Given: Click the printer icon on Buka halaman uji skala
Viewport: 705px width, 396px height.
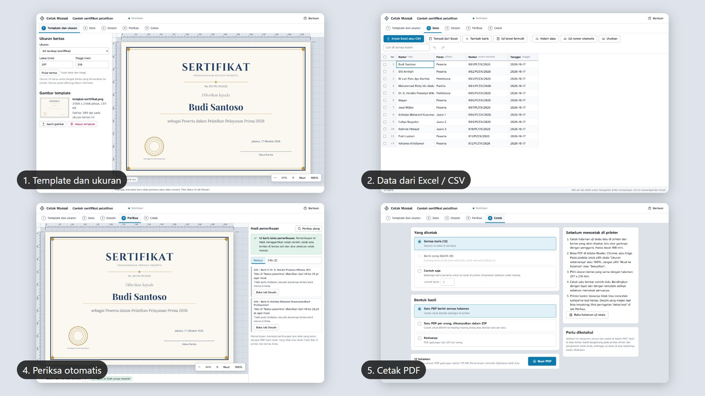Looking at the screenshot, I should tap(571, 315).
